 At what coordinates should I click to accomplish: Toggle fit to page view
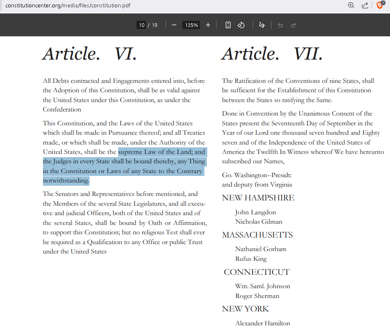(x=228, y=25)
